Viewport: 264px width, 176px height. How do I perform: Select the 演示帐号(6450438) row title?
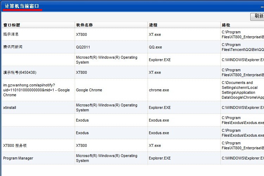coord(38,72)
